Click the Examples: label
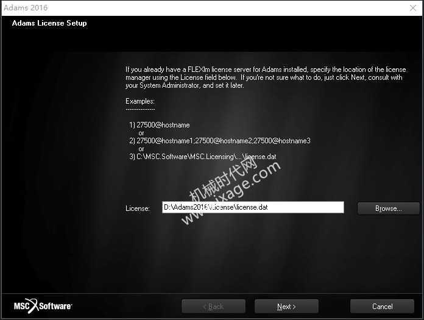The width and height of the screenshot is (424, 320). click(x=140, y=101)
